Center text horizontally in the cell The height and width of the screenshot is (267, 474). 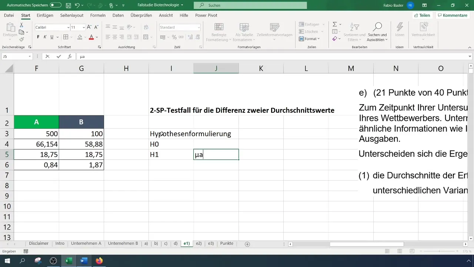coord(115,37)
